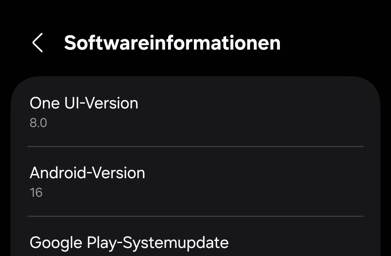This screenshot has height=256, width=391.
Task: Go back using the left arrow icon
Action: [x=38, y=43]
